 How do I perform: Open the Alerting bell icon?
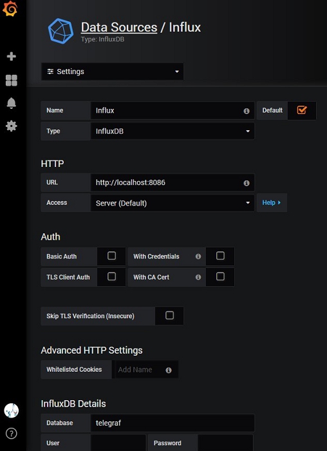coord(11,103)
